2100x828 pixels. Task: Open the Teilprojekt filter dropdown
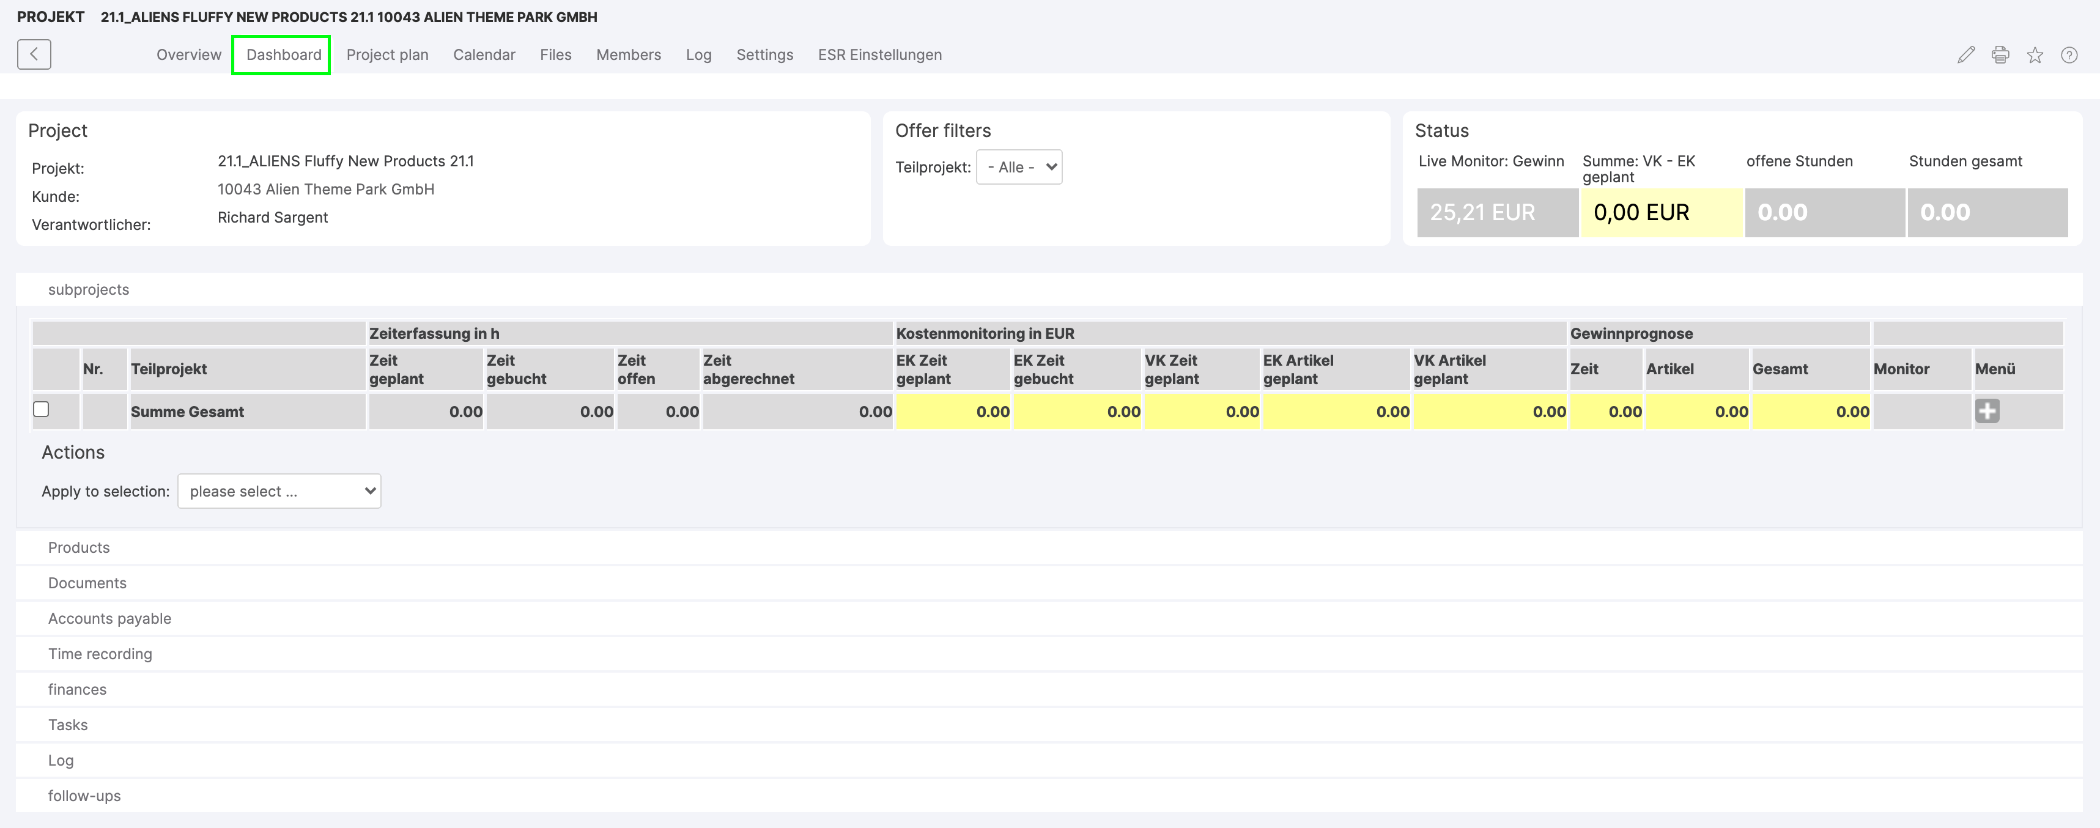pos(1019,167)
